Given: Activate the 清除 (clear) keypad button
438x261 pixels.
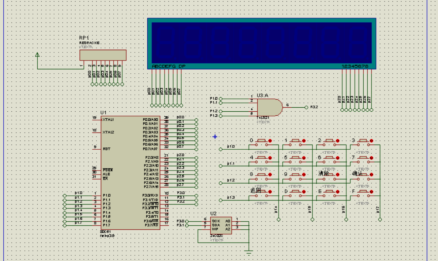Looking at the screenshot, I should tap(329, 177).
